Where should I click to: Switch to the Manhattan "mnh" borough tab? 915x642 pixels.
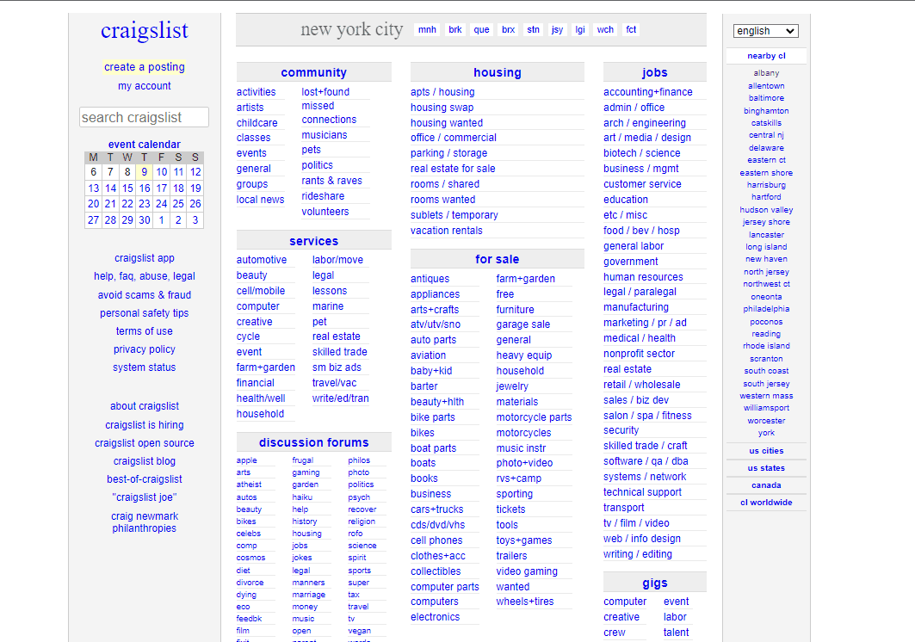427,28
